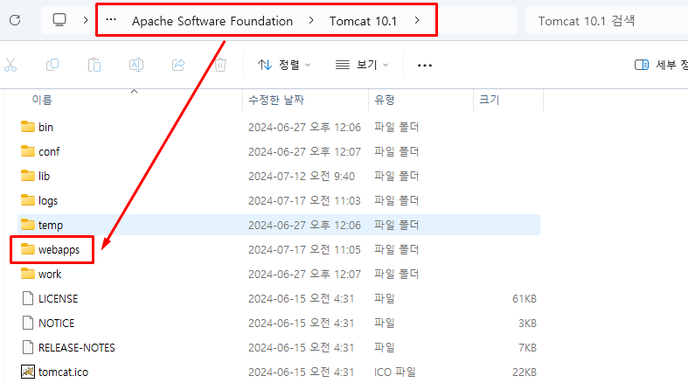Viewport: 688px width, 383px height.
Task: Click the lib folder icon
Action: point(28,176)
